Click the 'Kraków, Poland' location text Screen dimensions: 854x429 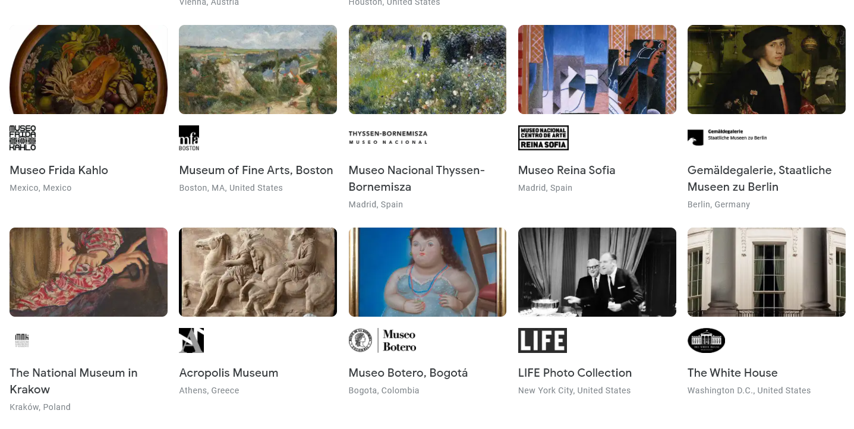click(x=40, y=407)
